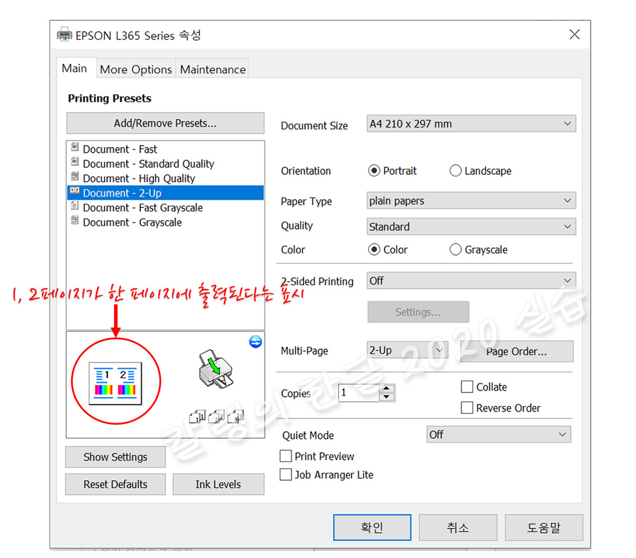Close the EPSON L365 properties dialog
This screenshot has height=558, width=636.
click(574, 34)
